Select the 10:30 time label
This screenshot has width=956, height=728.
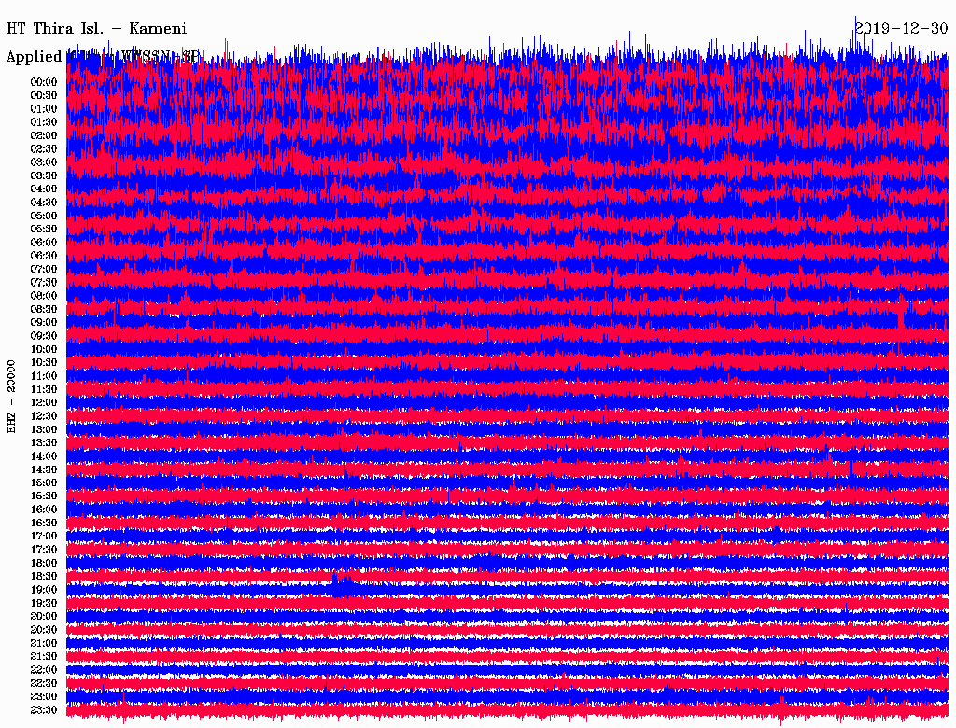tap(43, 363)
